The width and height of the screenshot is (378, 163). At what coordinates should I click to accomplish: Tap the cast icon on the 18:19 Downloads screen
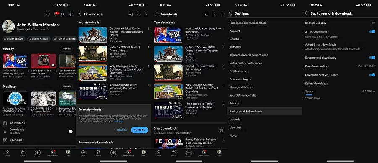[206, 14]
